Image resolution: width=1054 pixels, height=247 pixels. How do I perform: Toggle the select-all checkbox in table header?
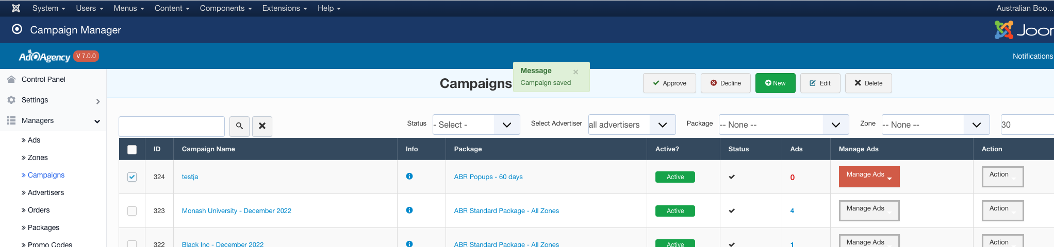[x=132, y=149]
